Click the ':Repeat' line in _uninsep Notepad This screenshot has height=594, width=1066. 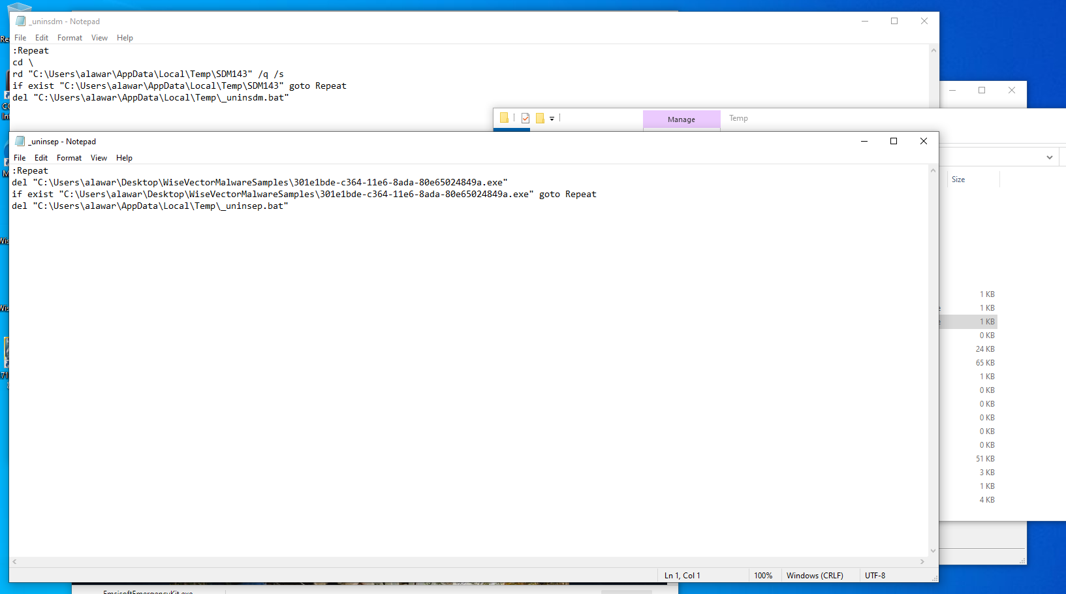pos(30,171)
